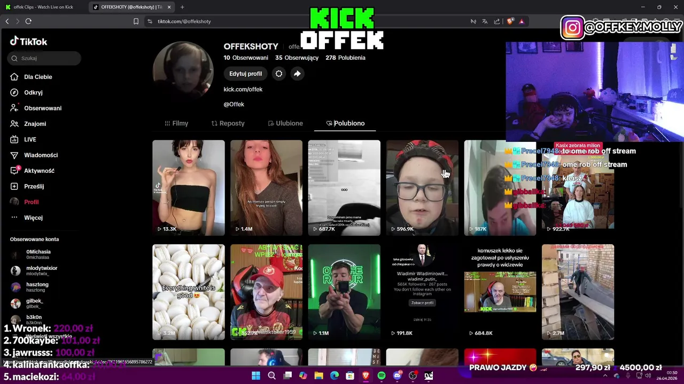Open Everything white is good video
The height and width of the screenshot is (384, 684).
coord(189,292)
